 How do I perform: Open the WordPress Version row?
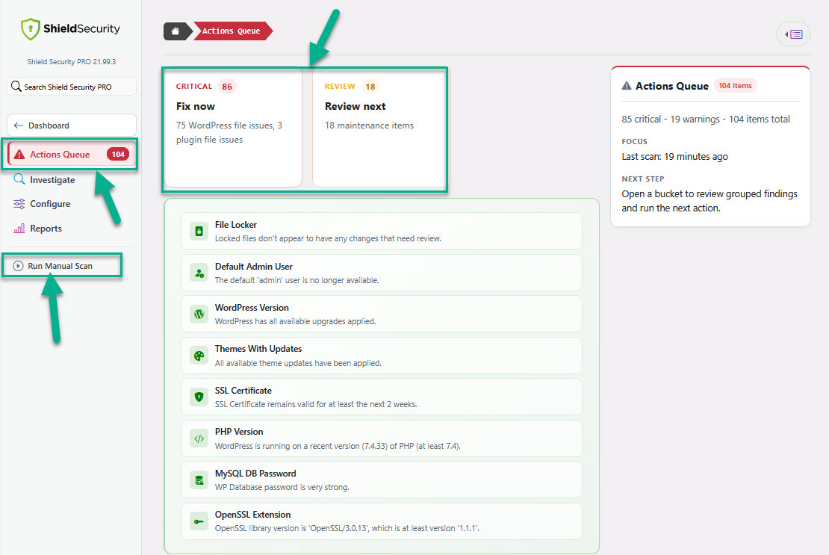point(381,314)
